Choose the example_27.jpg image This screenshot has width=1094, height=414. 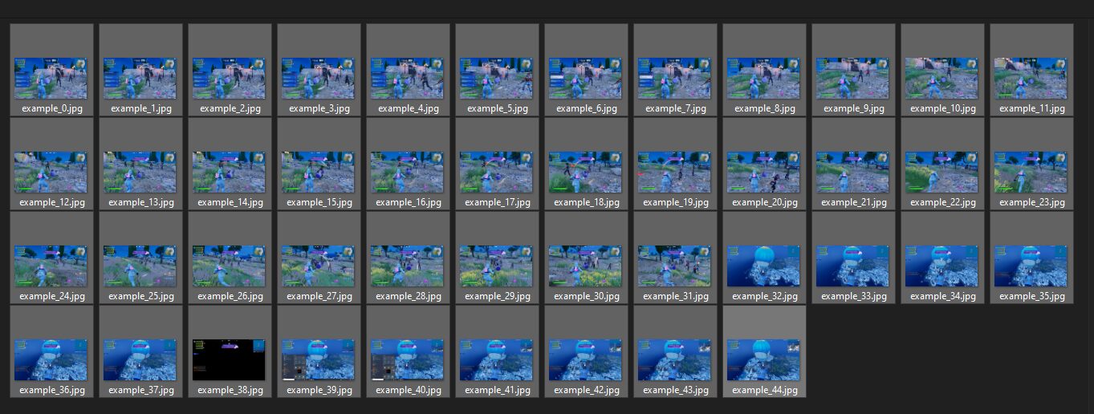click(318, 266)
